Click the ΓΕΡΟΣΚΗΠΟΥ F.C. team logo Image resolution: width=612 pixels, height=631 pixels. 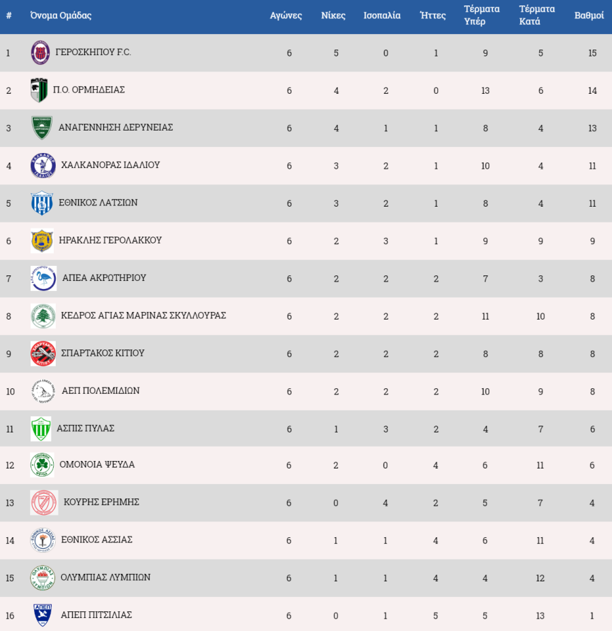(x=40, y=52)
